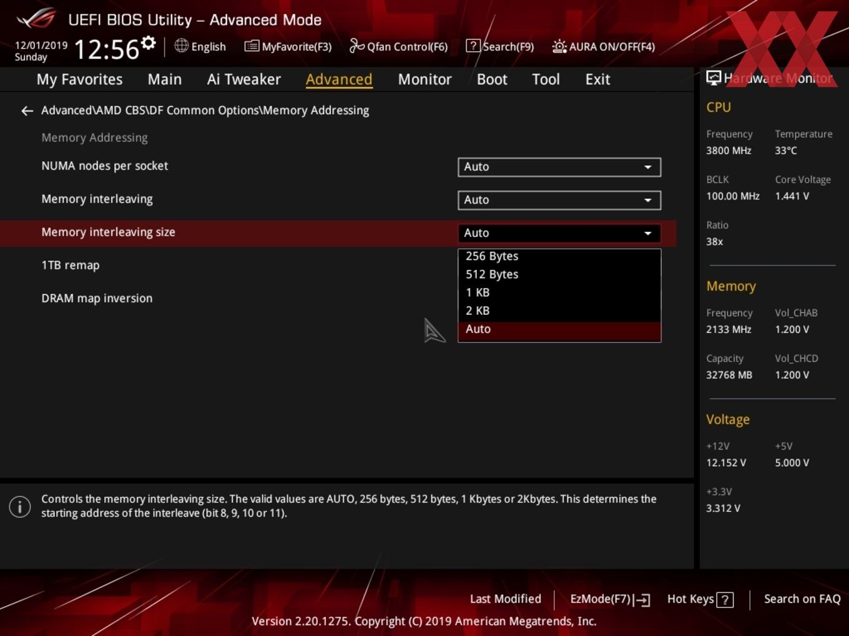Switch to EzMode(F7)
The height and width of the screenshot is (636, 849).
[601, 599]
